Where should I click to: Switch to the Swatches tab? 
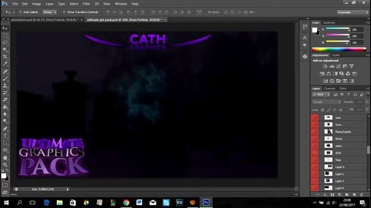(329, 23)
